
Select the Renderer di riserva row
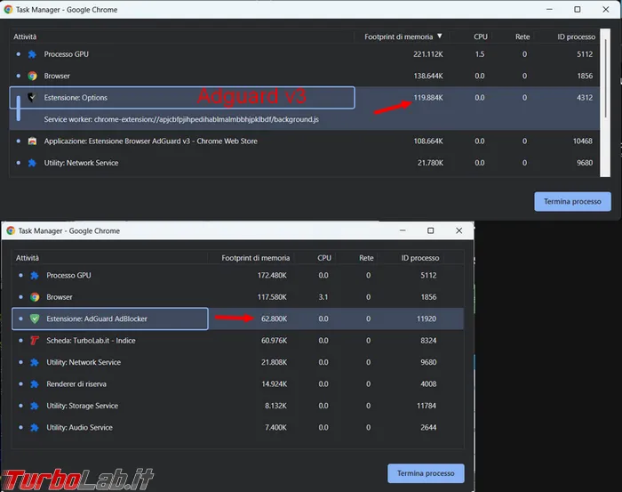click(x=237, y=384)
